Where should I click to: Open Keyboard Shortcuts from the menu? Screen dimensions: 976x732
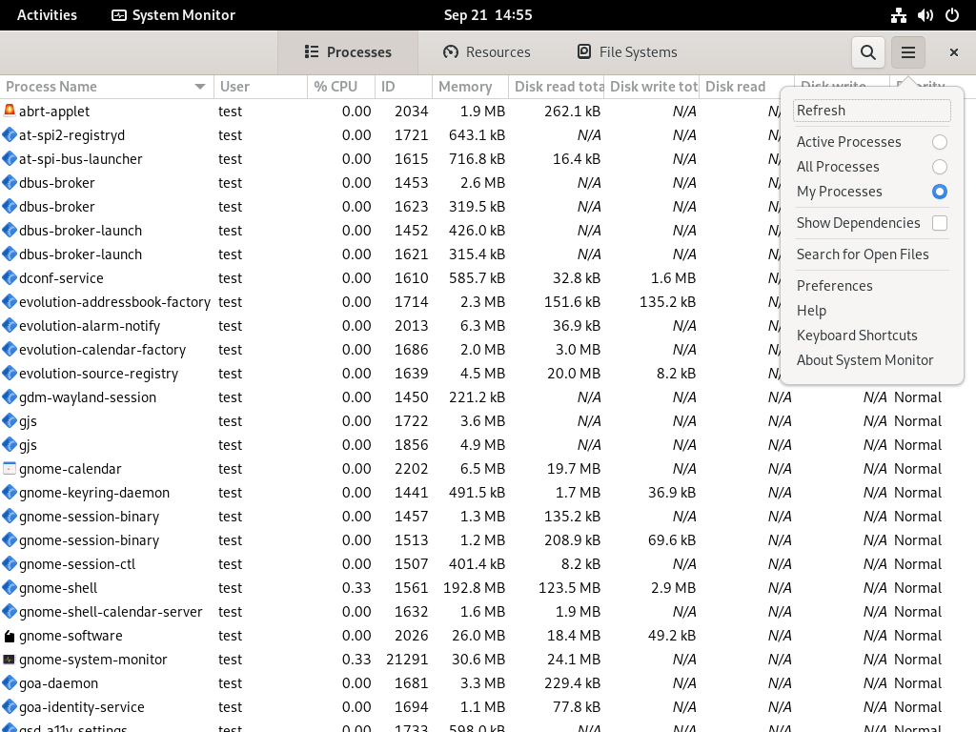pyautogui.click(x=872, y=335)
